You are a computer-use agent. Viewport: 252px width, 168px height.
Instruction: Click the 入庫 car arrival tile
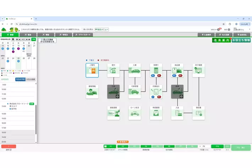coord(135,71)
